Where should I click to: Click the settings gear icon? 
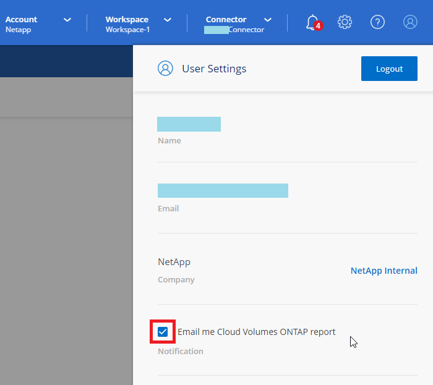click(345, 22)
